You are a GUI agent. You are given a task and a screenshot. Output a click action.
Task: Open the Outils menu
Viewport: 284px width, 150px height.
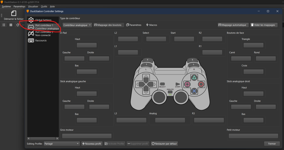click(44, 7)
